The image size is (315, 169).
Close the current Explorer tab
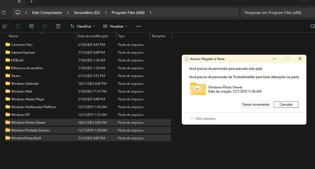click(x=19, y=2)
